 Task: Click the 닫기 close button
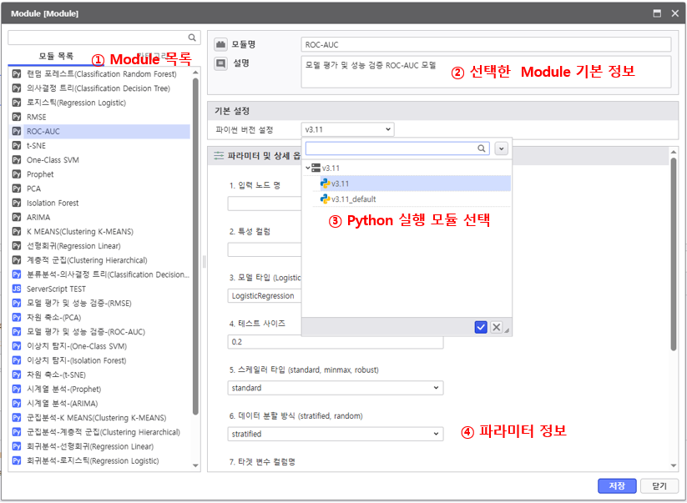click(x=659, y=486)
